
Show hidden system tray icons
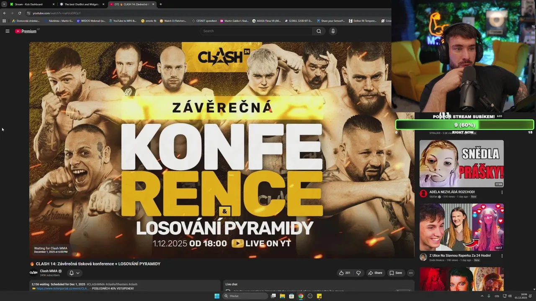coord(482,296)
